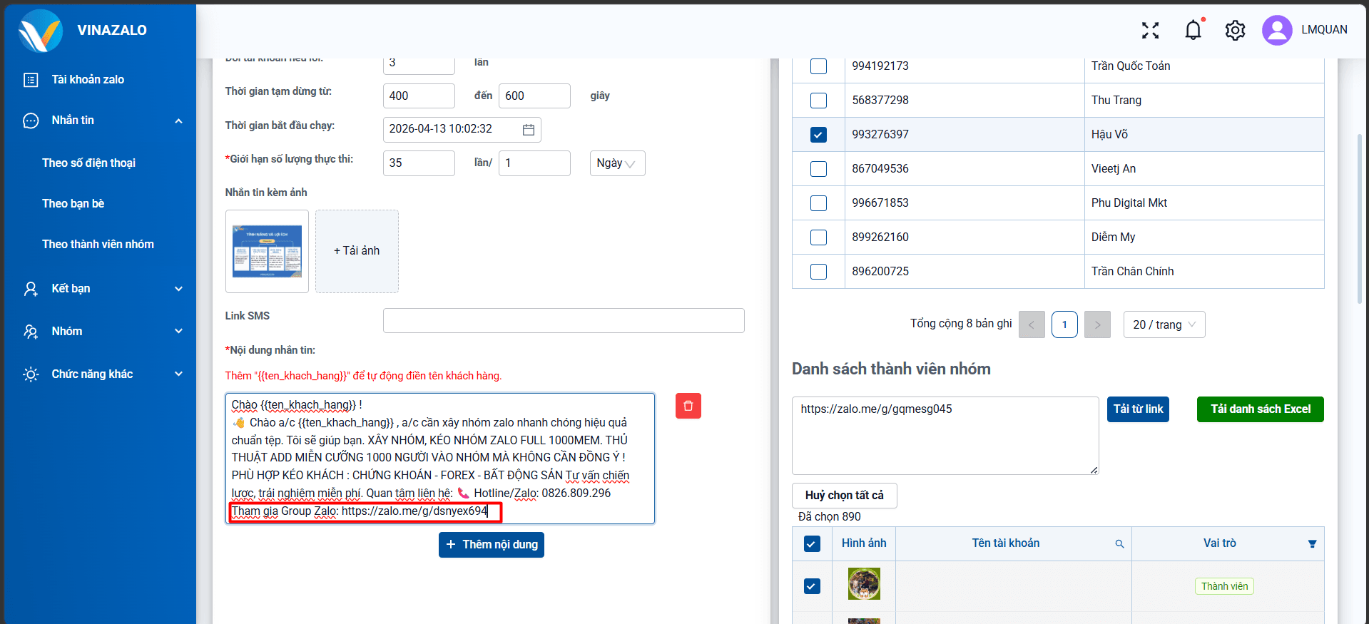Click the Đã chọn 890 text
1369x624 pixels.
[829, 517]
